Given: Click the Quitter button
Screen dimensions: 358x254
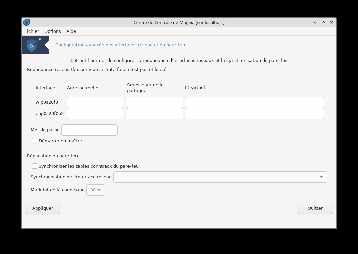Looking at the screenshot, I should [x=315, y=208].
